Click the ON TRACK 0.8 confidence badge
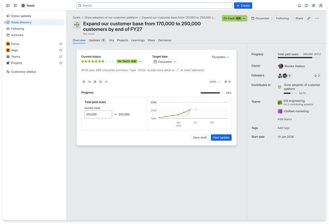Image resolution: width=329 pixels, height=224 pixels. coord(127,61)
